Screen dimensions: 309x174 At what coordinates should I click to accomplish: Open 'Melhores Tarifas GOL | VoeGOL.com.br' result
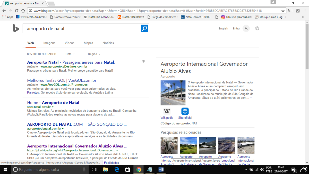pyautogui.click(x=62, y=80)
